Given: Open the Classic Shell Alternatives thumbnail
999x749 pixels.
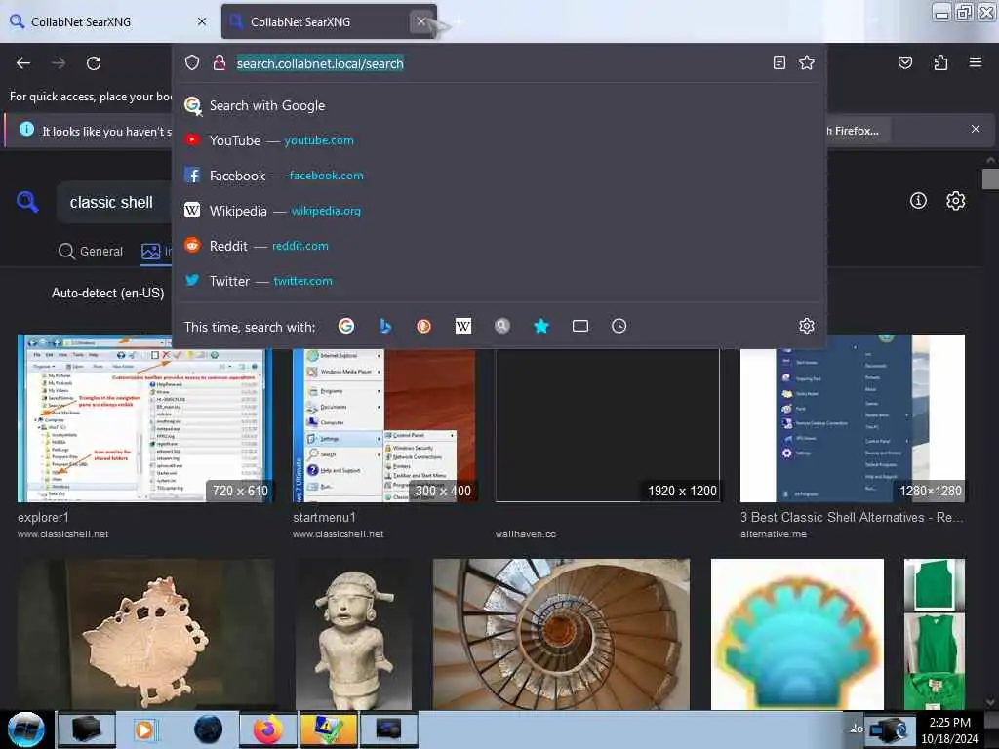Looking at the screenshot, I should pyautogui.click(x=853, y=417).
